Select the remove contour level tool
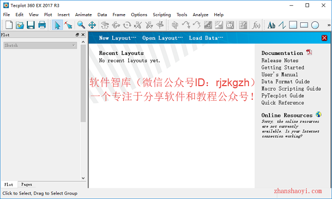The width and height of the screenshot is (332, 199). (219, 25)
